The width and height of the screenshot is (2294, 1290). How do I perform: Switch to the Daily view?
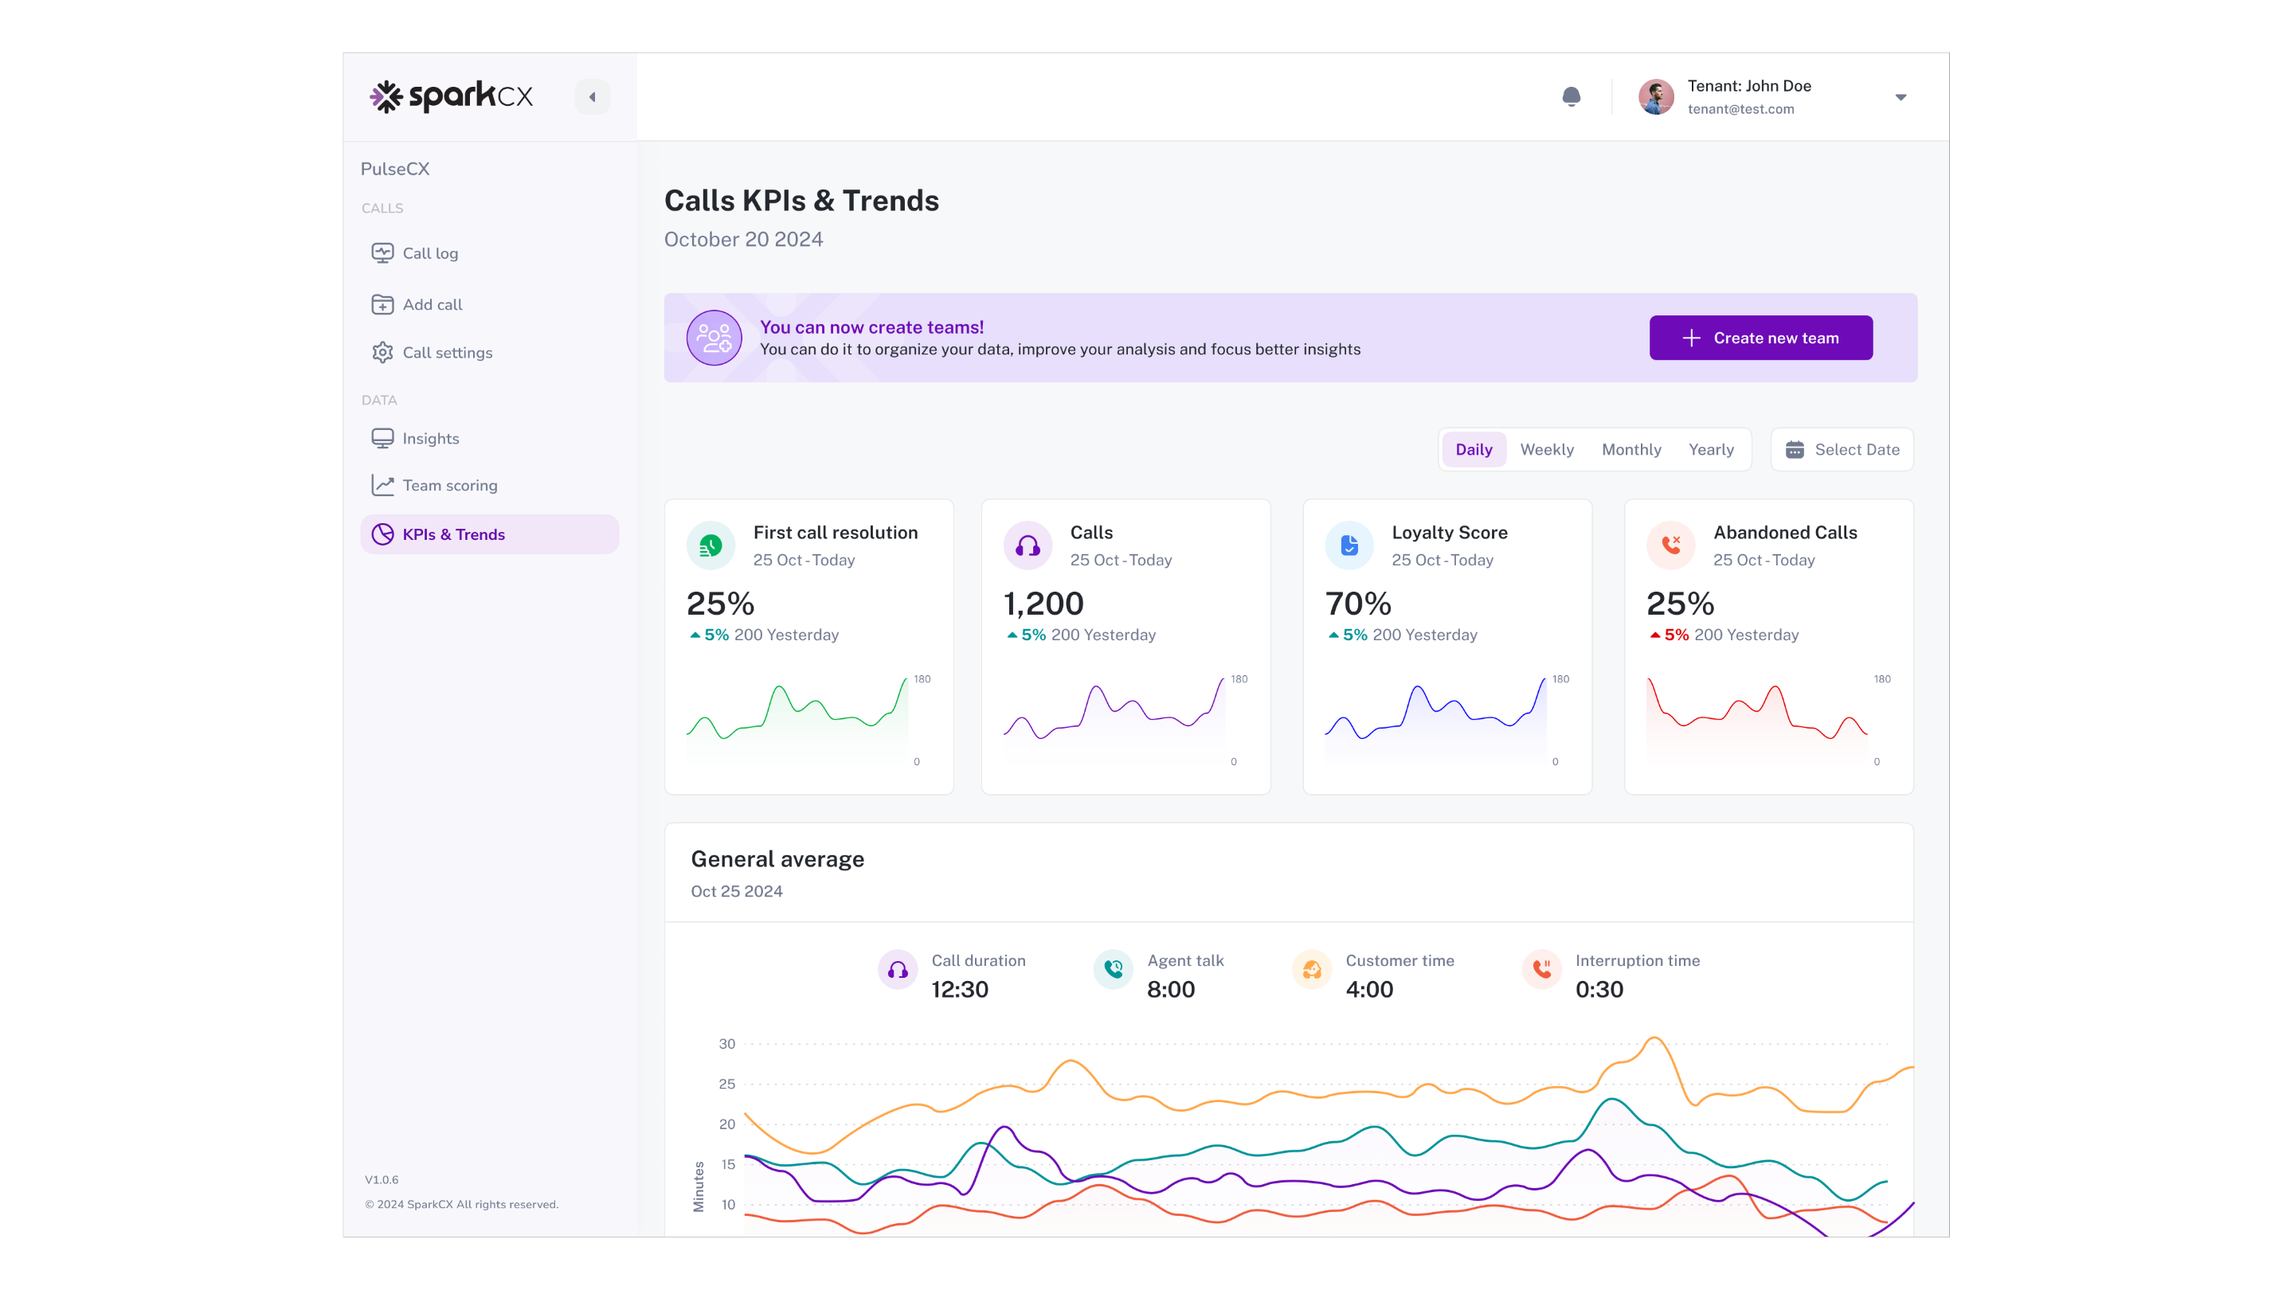point(1474,450)
